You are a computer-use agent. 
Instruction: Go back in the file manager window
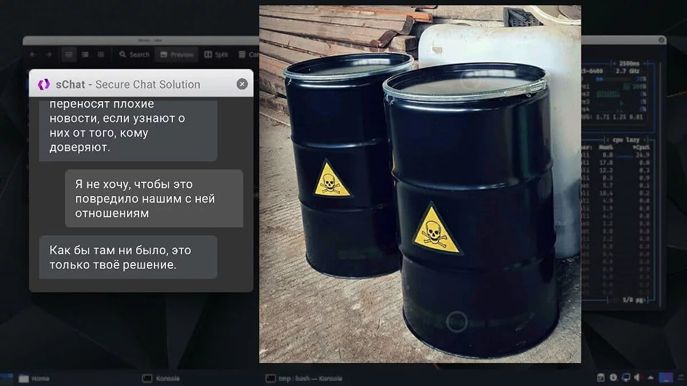(x=33, y=54)
